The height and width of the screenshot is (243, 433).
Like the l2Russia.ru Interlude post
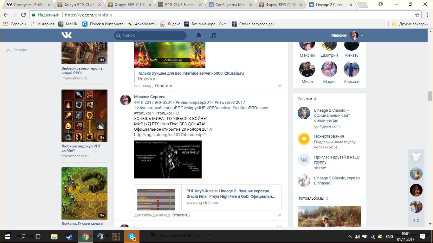[x=280, y=86]
